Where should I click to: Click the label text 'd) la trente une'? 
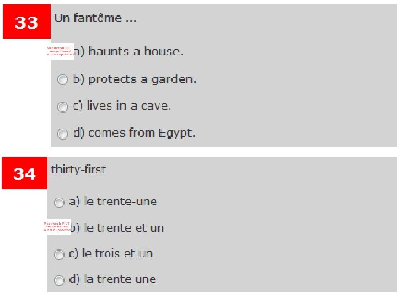[x=112, y=280]
